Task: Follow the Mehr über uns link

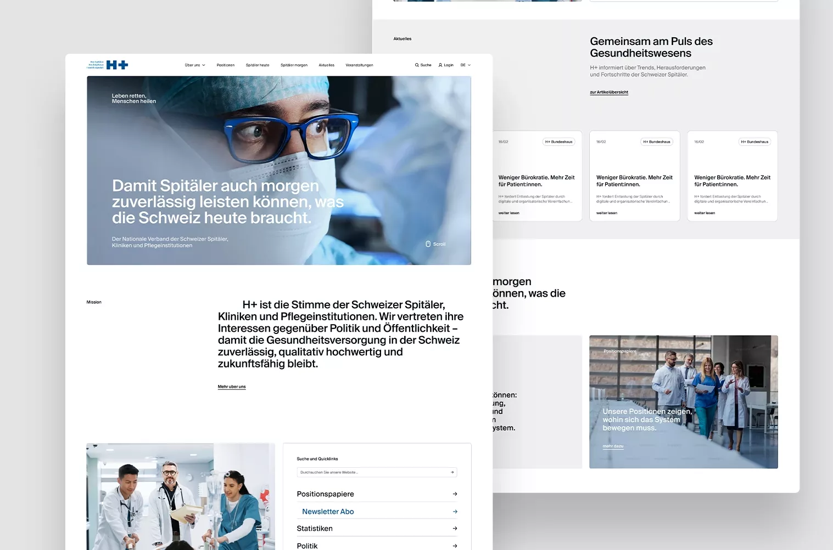Action: [232, 387]
